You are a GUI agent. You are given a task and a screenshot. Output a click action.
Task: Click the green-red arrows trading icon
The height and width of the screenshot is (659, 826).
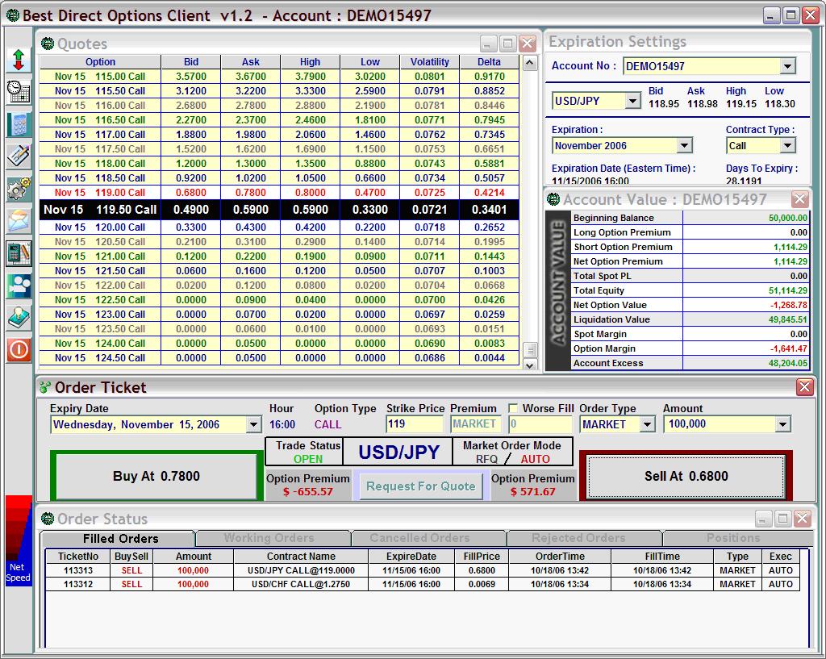click(18, 60)
